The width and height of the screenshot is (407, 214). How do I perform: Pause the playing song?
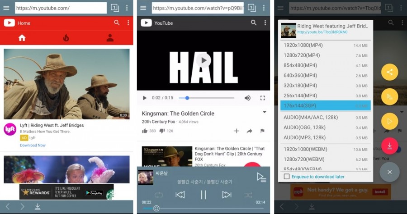click(x=203, y=195)
